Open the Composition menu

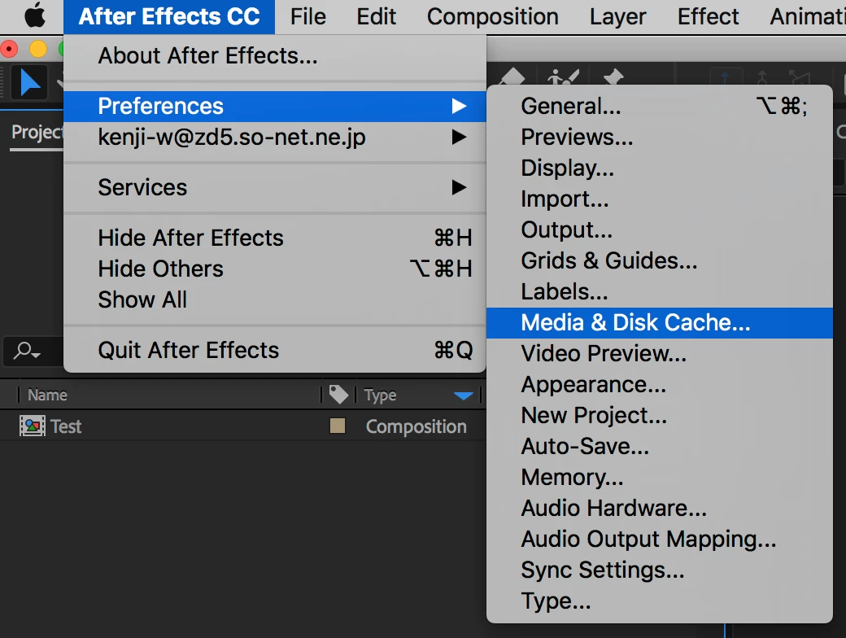tap(493, 17)
